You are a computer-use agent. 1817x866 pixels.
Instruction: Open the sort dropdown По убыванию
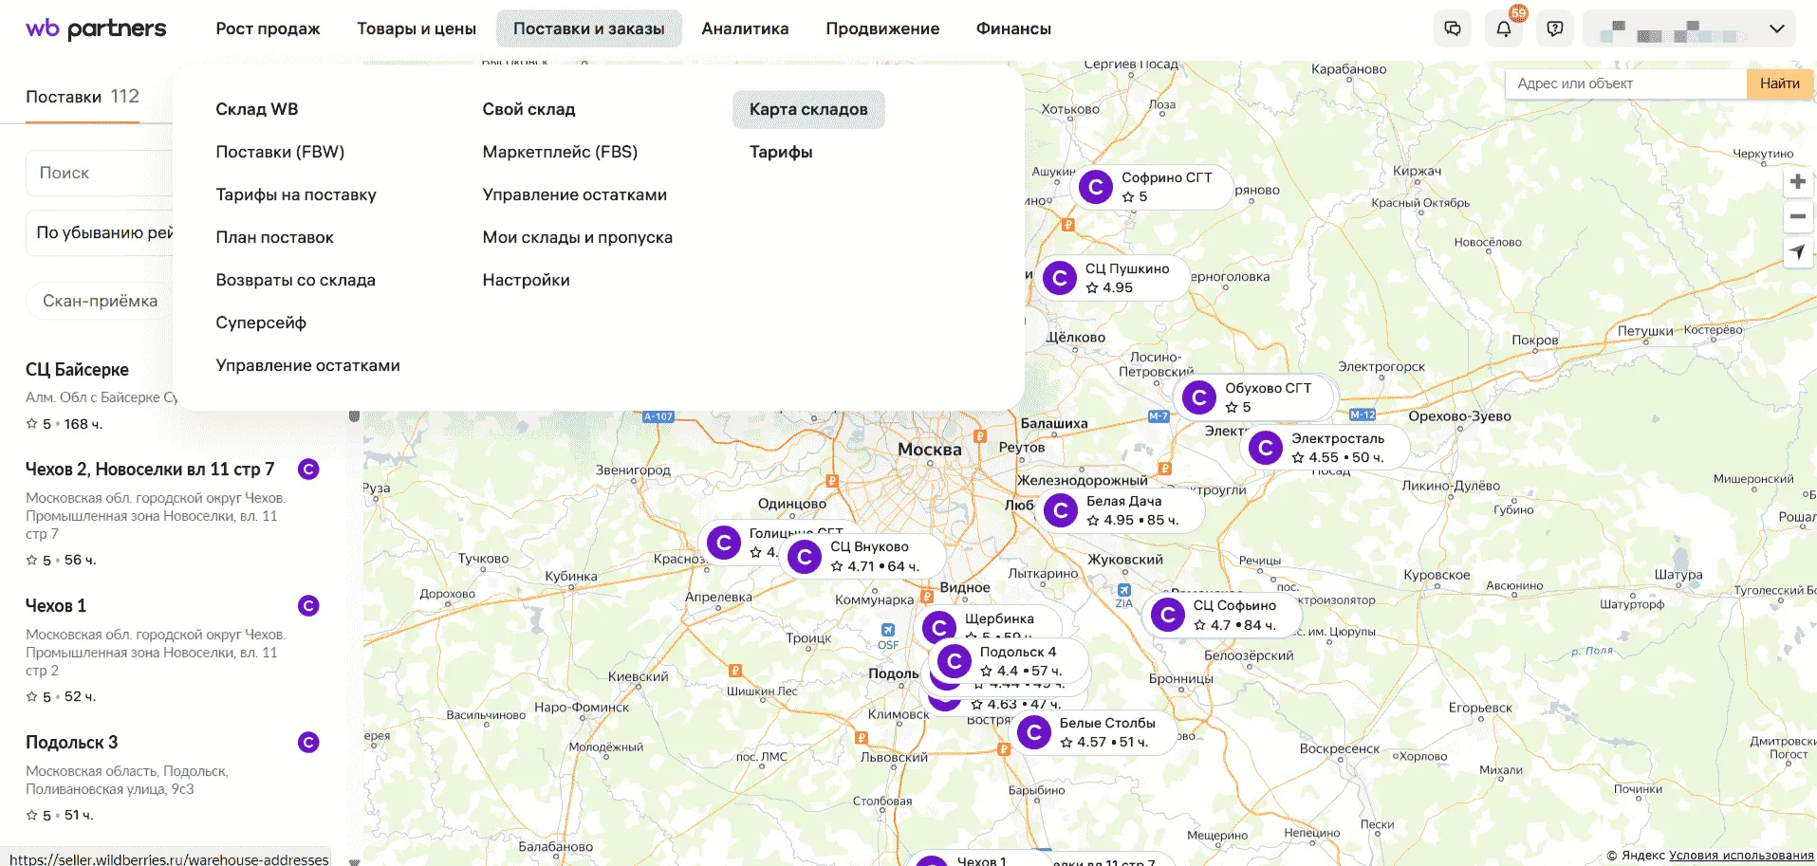(x=104, y=232)
